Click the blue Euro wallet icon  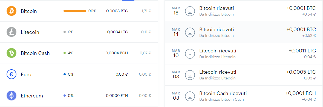coord(11,74)
